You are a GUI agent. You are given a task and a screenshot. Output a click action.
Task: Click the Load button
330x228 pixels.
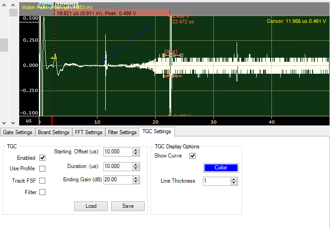[x=91, y=206]
